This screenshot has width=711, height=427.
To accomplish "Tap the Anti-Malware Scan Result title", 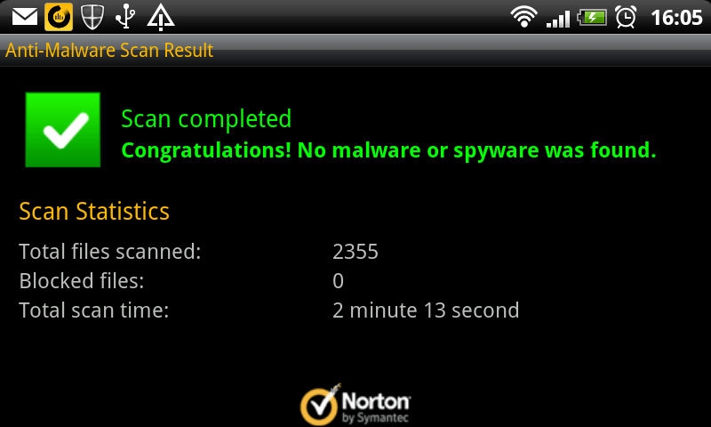I will pyautogui.click(x=108, y=51).
